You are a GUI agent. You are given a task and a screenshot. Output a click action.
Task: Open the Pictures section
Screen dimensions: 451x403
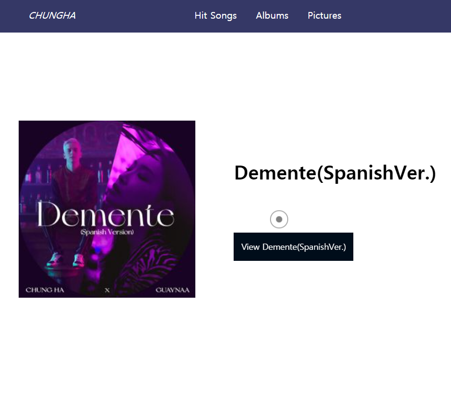pyautogui.click(x=325, y=15)
